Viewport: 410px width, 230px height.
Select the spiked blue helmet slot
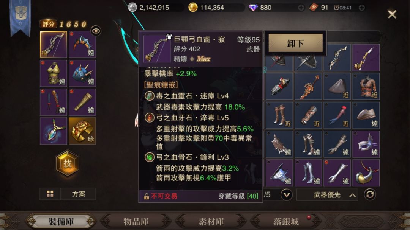click(x=82, y=73)
